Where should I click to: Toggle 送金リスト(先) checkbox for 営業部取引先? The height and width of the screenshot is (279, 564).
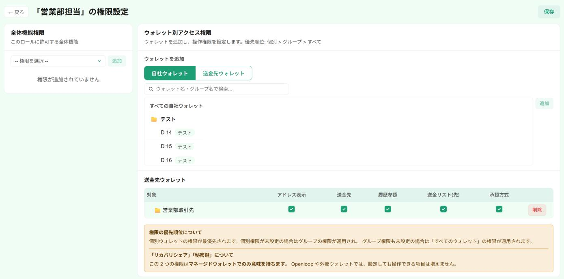click(x=443, y=209)
